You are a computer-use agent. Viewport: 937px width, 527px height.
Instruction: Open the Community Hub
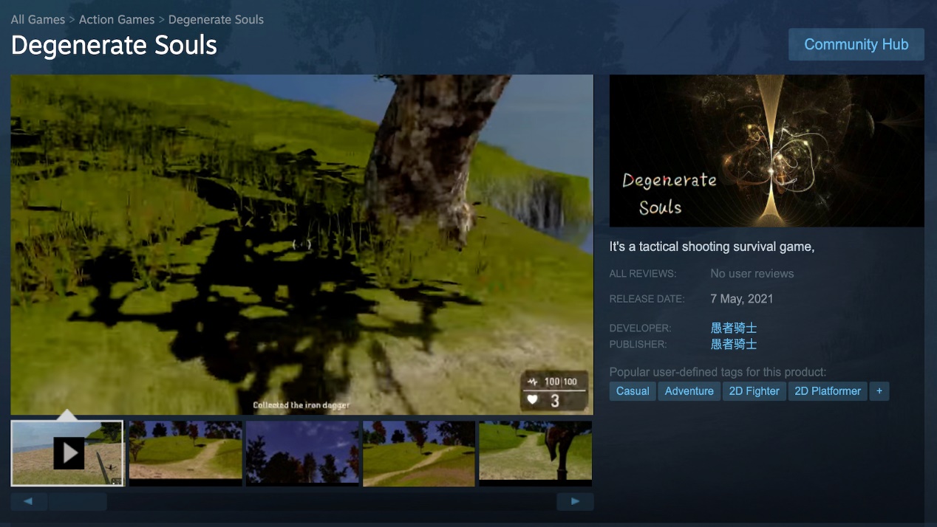pos(856,44)
